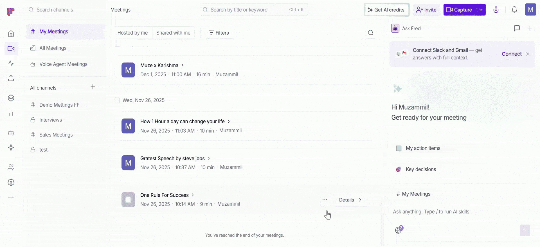
Task: Open the Filters dropdown
Action: (x=219, y=33)
